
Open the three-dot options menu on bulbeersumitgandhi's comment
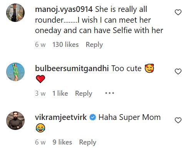click(110, 93)
